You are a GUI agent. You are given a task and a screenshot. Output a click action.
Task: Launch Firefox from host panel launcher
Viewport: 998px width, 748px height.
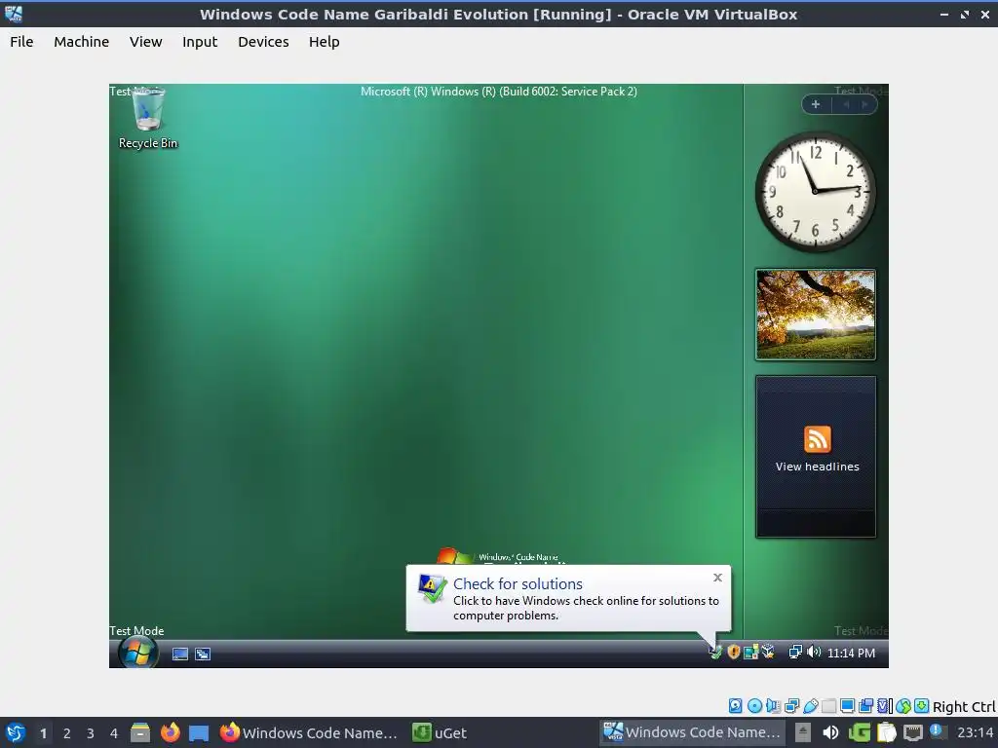170,732
